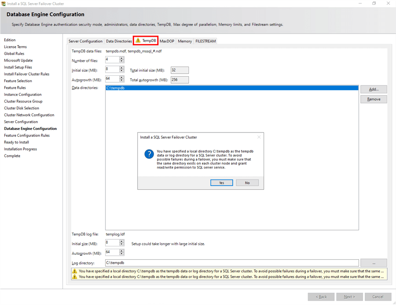Viewport: 396px width, 305px height.
Task: Decrease the Number of files value
Action: (122, 61)
